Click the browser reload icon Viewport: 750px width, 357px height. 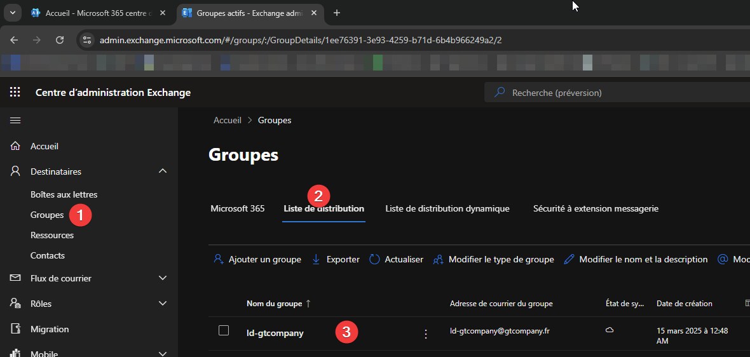pos(60,40)
